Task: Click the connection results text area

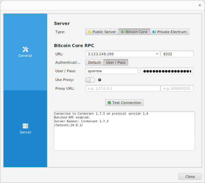Action: [124, 131]
